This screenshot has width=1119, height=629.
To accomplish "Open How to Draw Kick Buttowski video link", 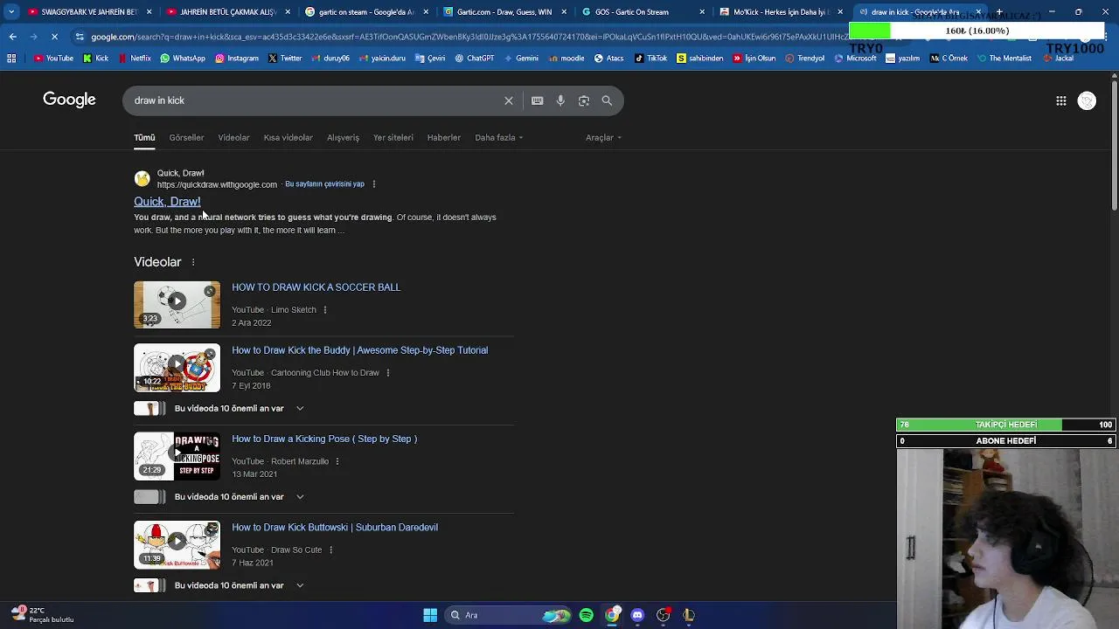I will click(335, 528).
